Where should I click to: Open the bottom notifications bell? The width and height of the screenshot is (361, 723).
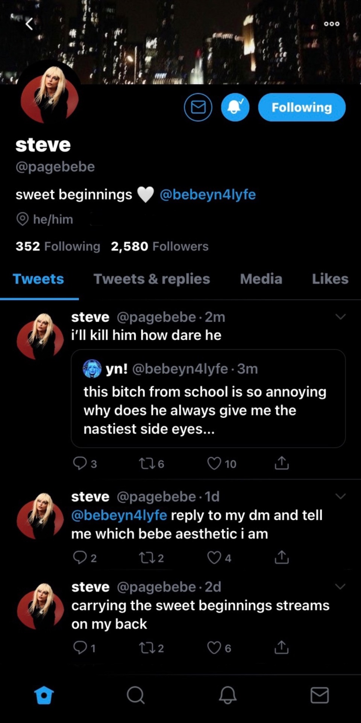[228, 695]
